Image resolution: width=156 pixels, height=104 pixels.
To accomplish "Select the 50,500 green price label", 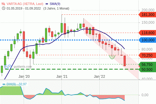I will point(147,70).
